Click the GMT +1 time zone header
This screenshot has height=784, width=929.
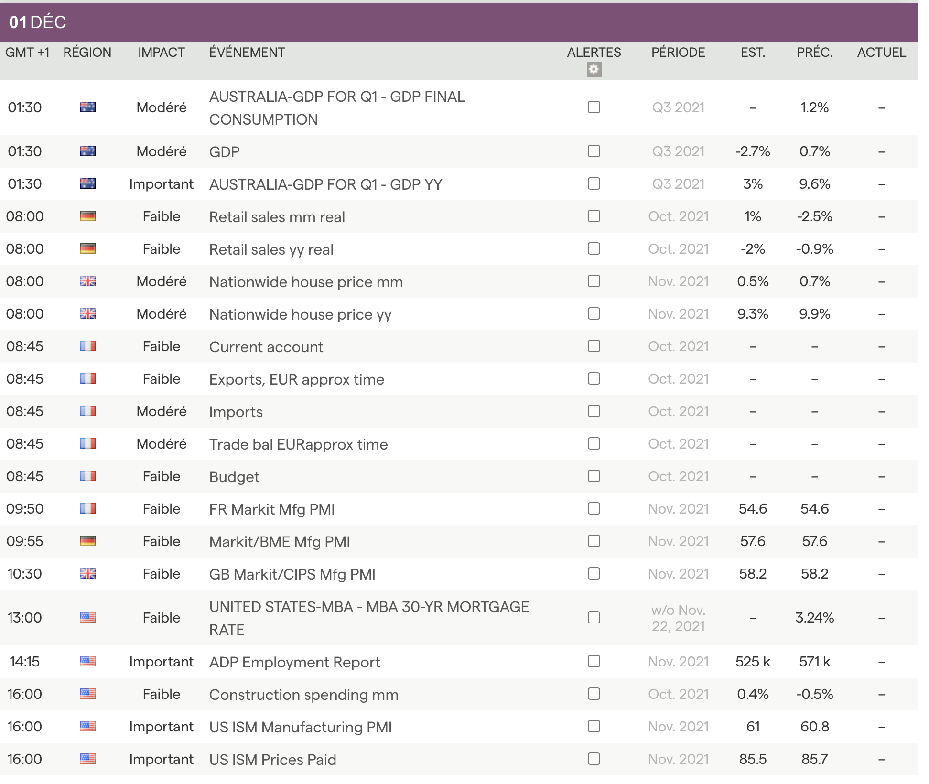(27, 53)
